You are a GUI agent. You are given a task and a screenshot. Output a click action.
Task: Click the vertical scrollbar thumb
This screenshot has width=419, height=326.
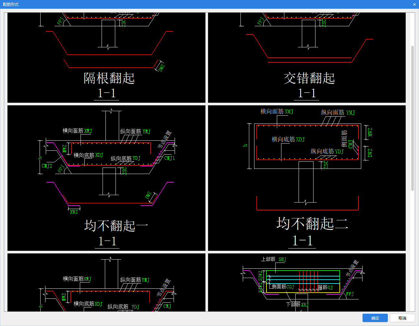pyautogui.click(x=413, y=118)
